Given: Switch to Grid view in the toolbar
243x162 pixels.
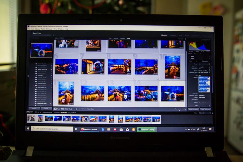Looking at the screenshot, I should coord(55,109).
